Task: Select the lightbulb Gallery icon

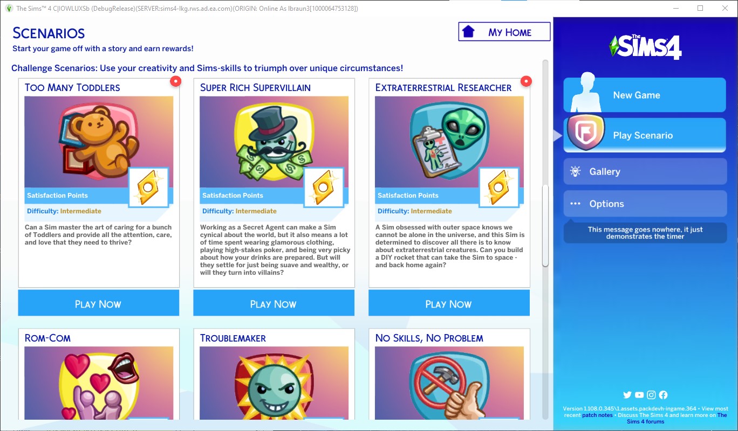Action: click(576, 171)
